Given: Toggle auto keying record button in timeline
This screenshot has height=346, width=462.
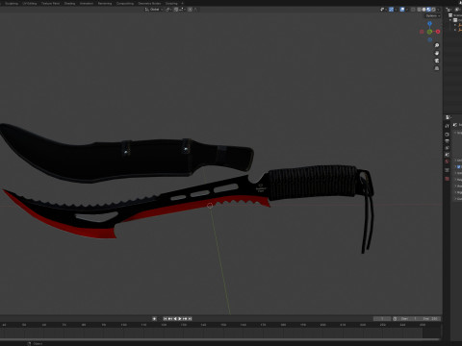Looking at the screenshot, I should (154, 318).
